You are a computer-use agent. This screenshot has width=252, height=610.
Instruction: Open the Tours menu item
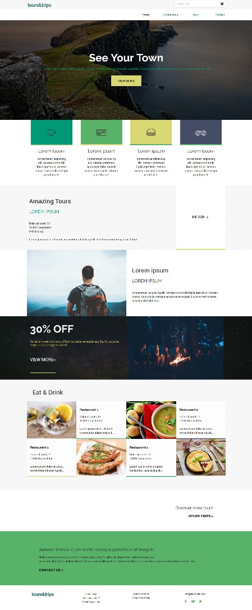point(195,15)
